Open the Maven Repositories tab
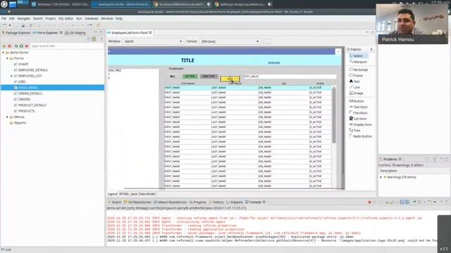The image size is (451, 253). pos(171,202)
